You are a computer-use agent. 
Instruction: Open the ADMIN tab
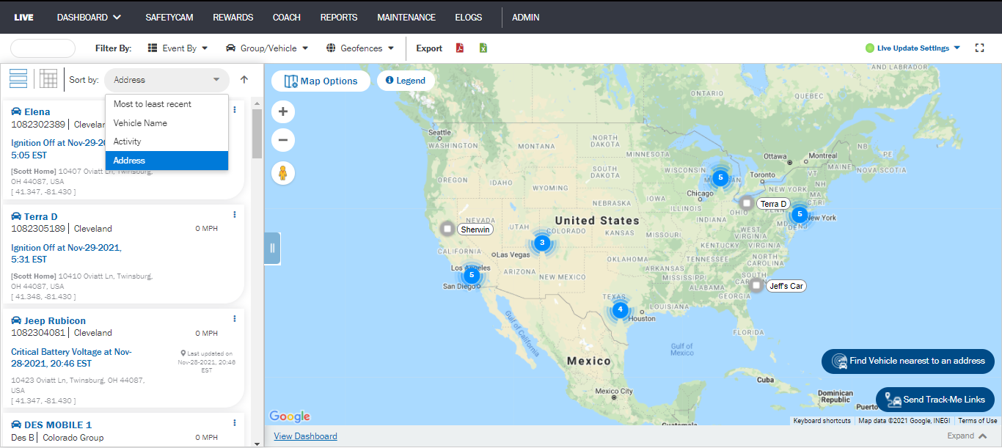click(x=526, y=17)
